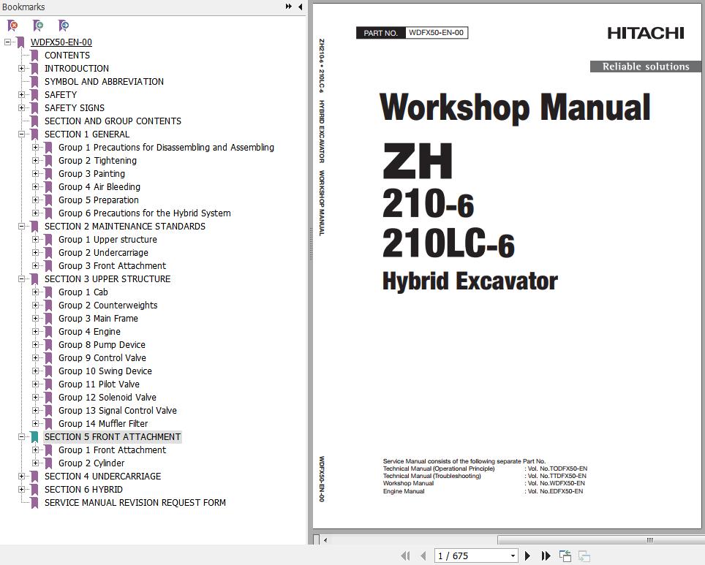Image resolution: width=705 pixels, height=565 pixels.
Task: Select Group 10 Swing Device bookmark
Action: click(x=105, y=371)
